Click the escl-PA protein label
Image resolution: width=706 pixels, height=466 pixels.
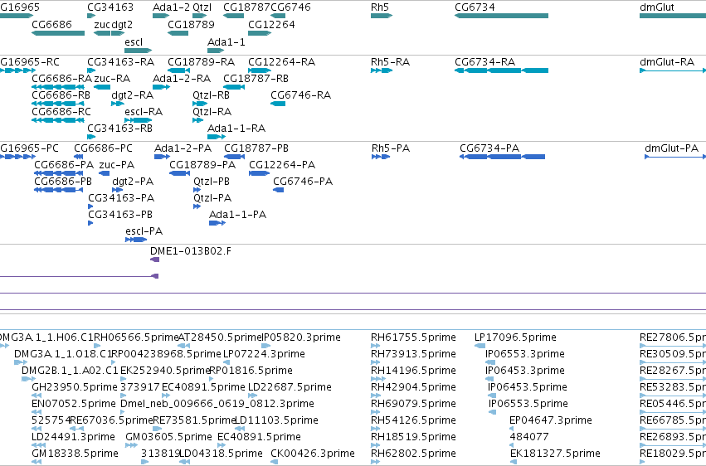[144, 231]
